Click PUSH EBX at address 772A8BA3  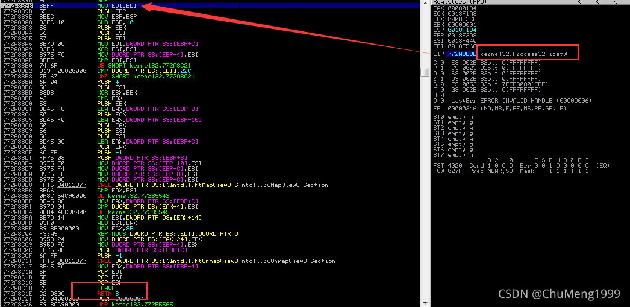click(111, 27)
